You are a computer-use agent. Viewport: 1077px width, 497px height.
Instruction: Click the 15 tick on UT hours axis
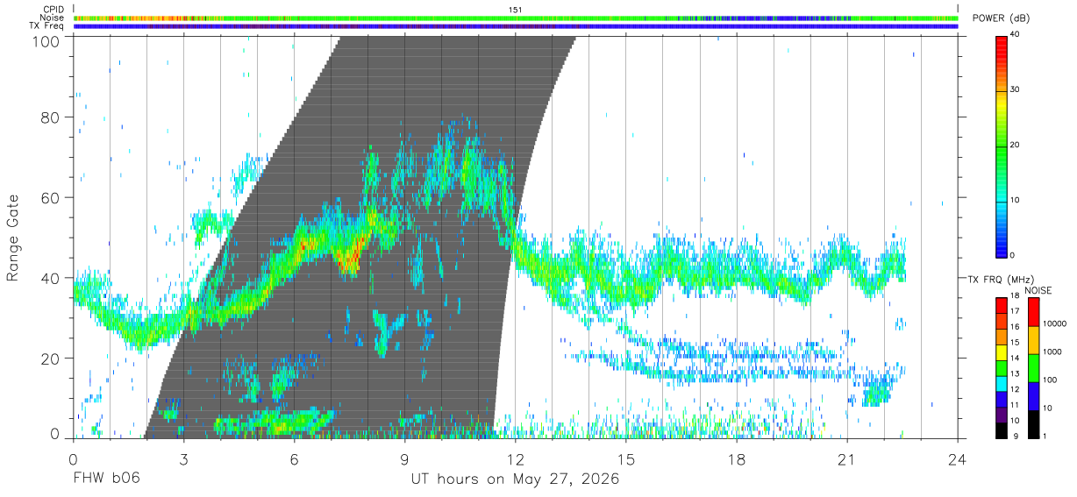pos(626,458)
